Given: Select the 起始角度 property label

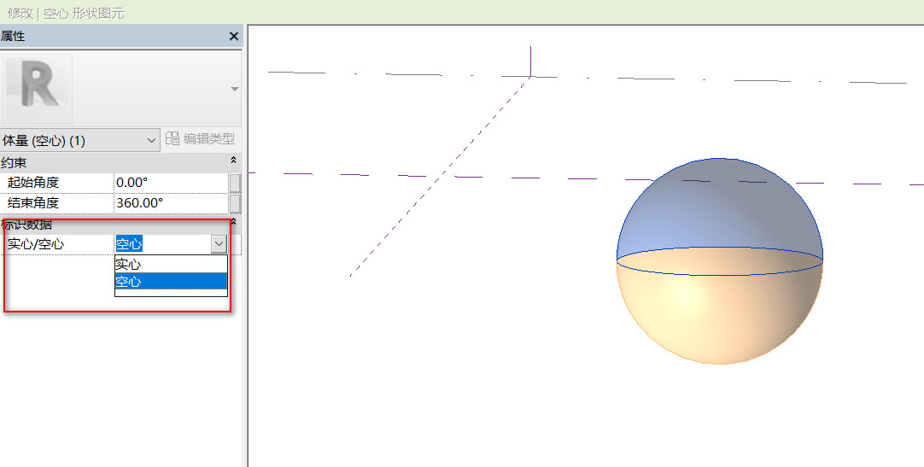Looking at the screenshot, I should pos(33,183).
